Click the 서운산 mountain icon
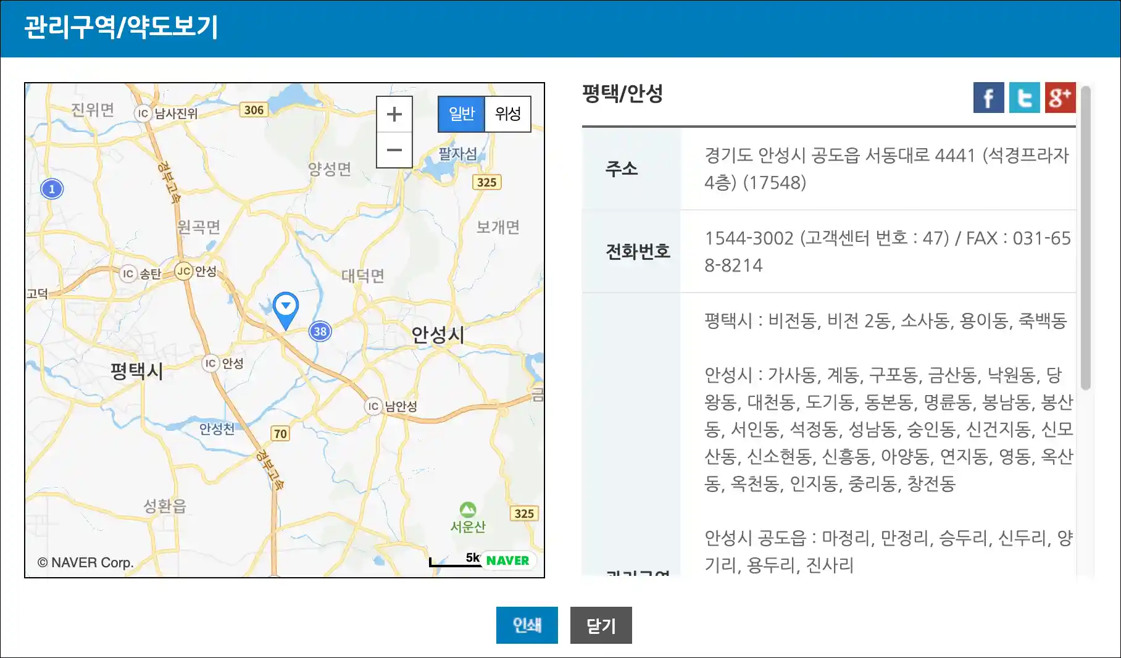The height and width of the screenshot is (658, 1121). tap(468, 509)
